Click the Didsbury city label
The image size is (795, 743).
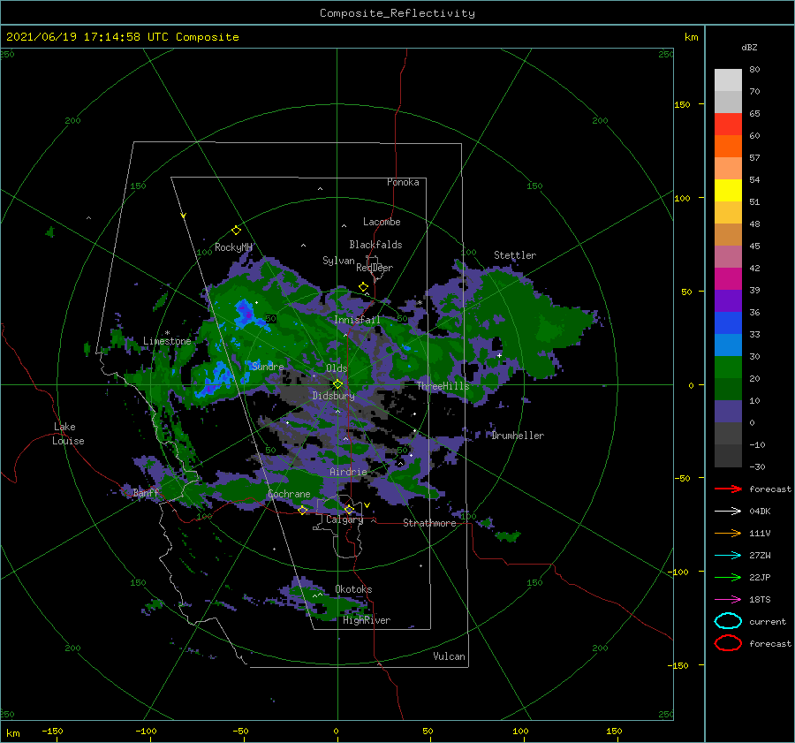[333, 396]
